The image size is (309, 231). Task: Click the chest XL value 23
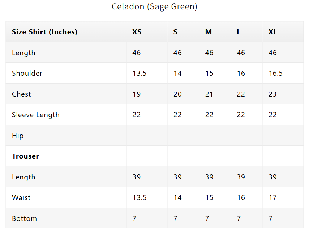pyautogui.click(x=272, y=94)
